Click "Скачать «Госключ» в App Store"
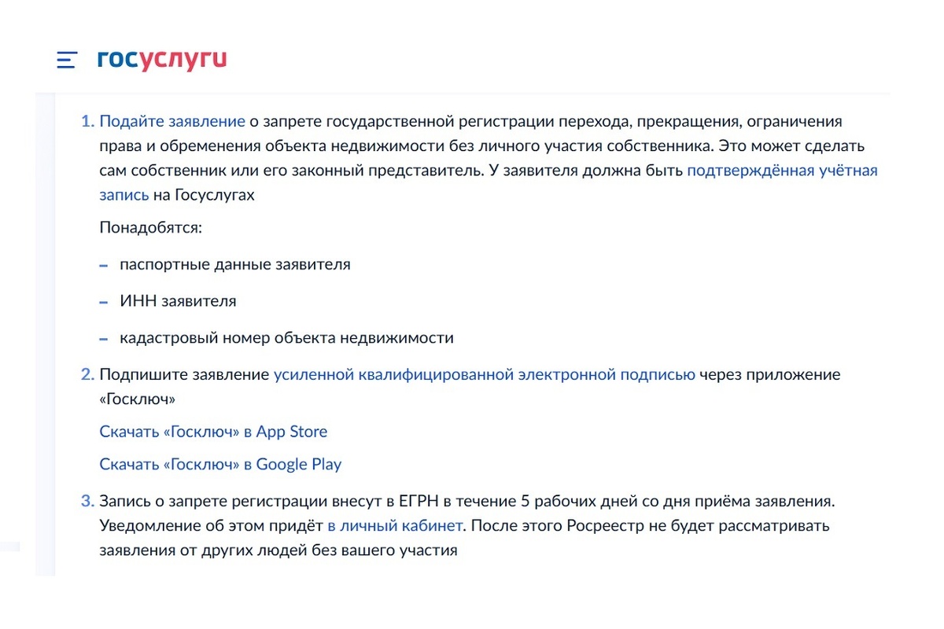This screenshot has height=629, width=944. (x=213, y=431)
